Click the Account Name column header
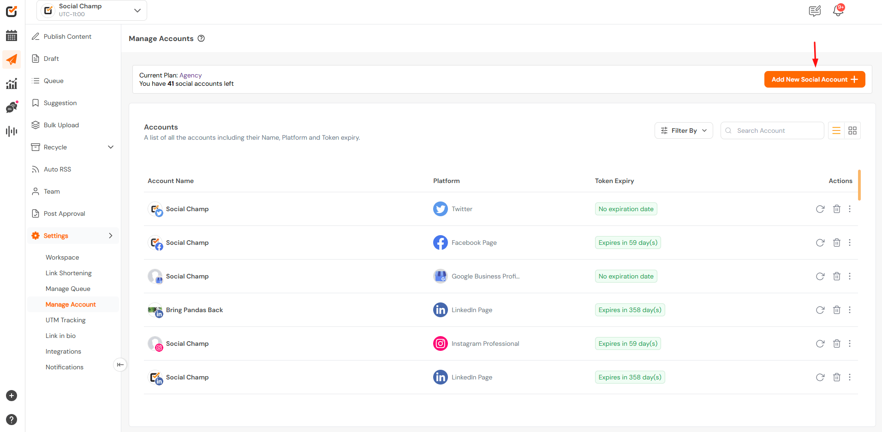The image size is (882, 432). click(x=171, y=181)
